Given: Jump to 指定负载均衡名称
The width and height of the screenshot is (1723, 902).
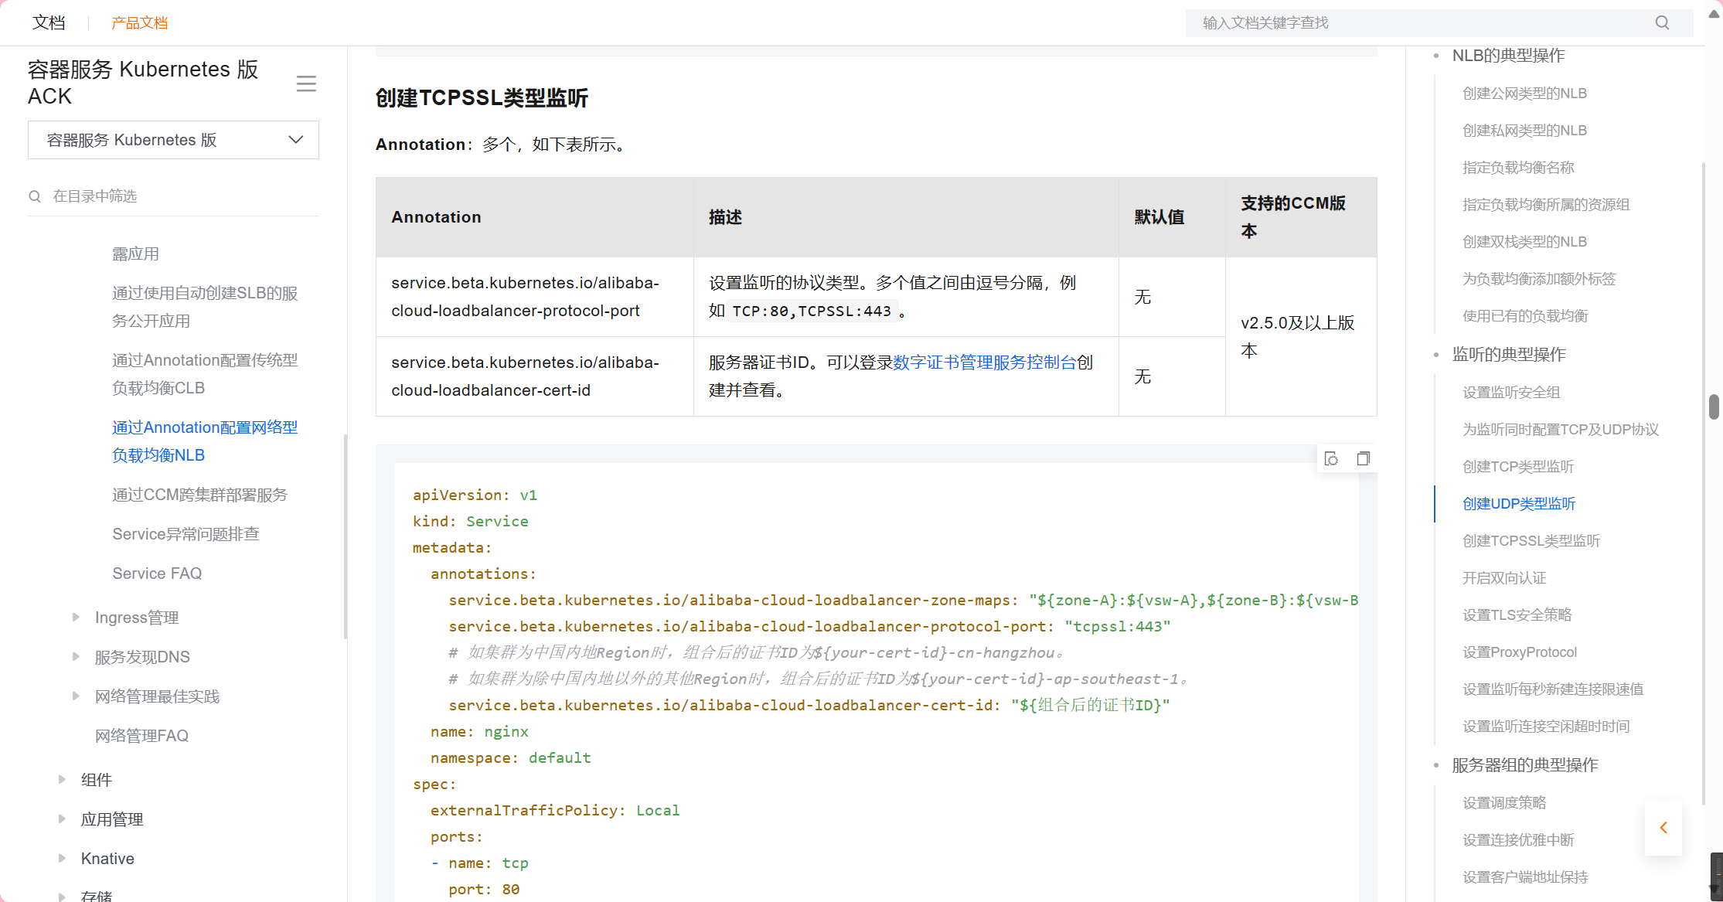Looking at the screenshot, I should (1518, 168).
